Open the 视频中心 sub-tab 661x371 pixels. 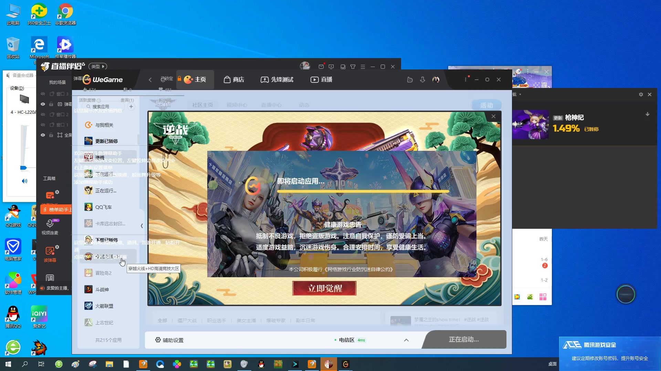point(237,105)
